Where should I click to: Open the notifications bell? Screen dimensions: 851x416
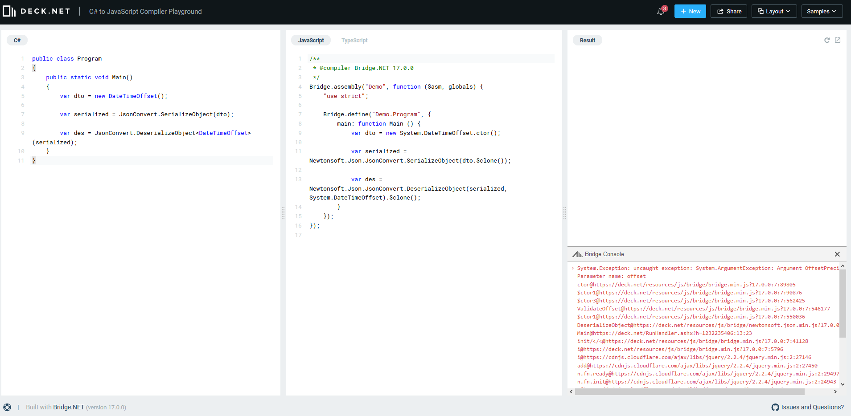coord(661,11)
